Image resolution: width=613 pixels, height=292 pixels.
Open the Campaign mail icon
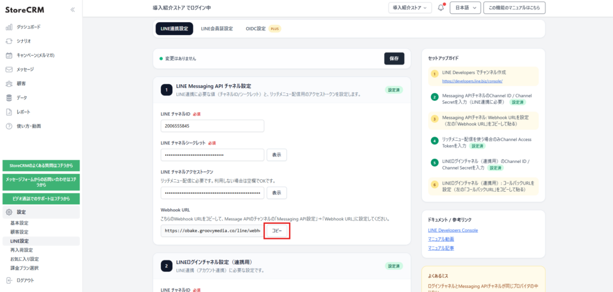pos(9,55)
